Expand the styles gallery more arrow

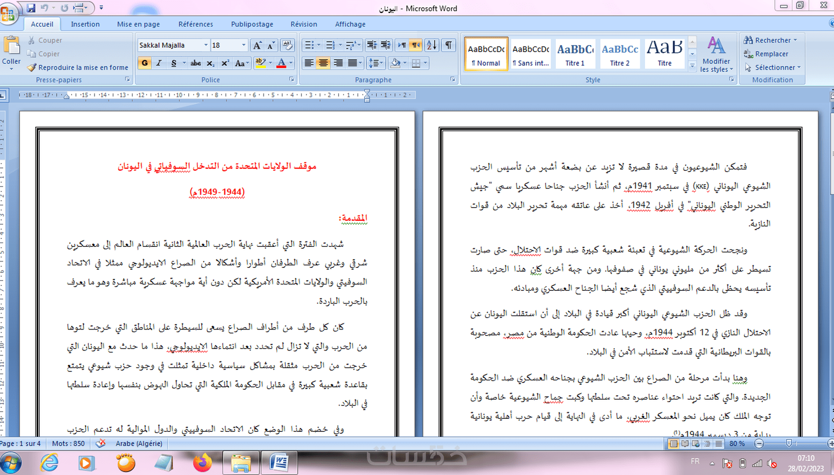(693, 66)
